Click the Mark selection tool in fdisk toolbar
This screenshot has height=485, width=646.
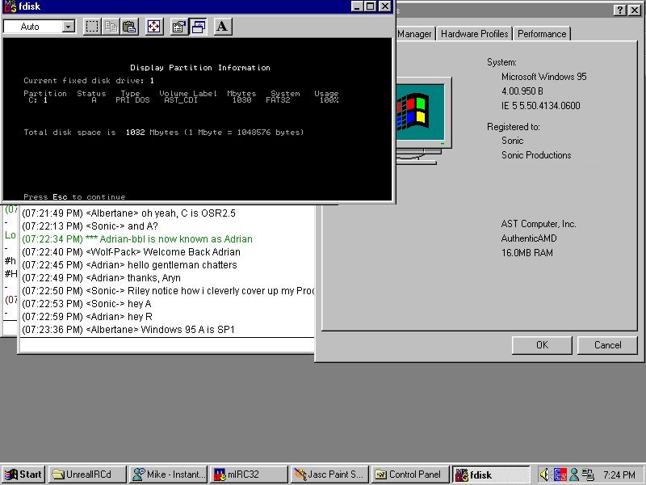click(x=93, y=27)
